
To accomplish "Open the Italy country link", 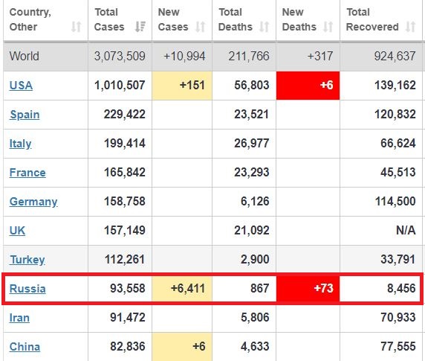I will (20, 144).
